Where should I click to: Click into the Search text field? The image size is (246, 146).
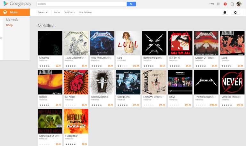pos(82,4)
